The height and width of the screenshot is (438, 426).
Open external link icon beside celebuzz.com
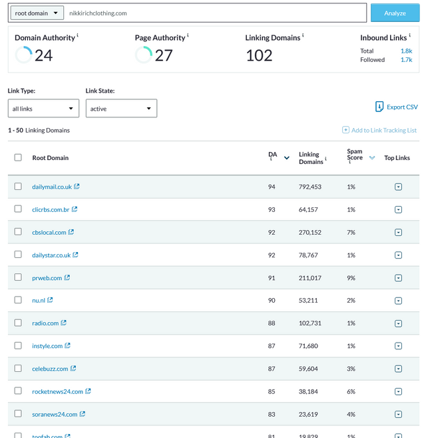(73, 369)
